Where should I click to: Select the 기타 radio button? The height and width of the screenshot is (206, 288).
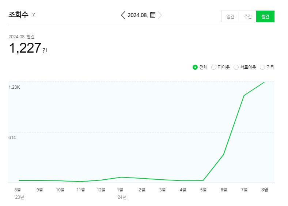(x=262, y=67)
